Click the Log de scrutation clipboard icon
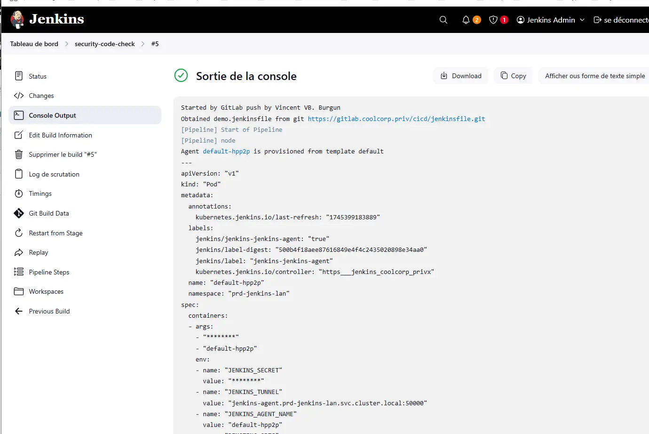Image resolution: width=649 pixels, height=434 pixels. click(x=19, y=174)
